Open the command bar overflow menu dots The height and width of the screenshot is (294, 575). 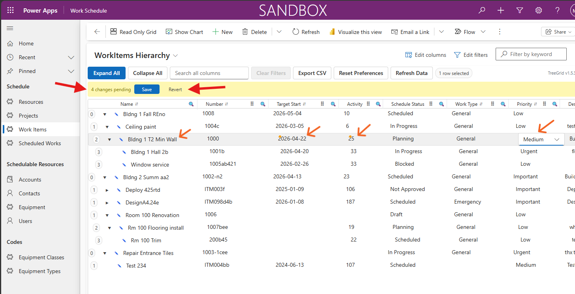[x=500, y=32]
